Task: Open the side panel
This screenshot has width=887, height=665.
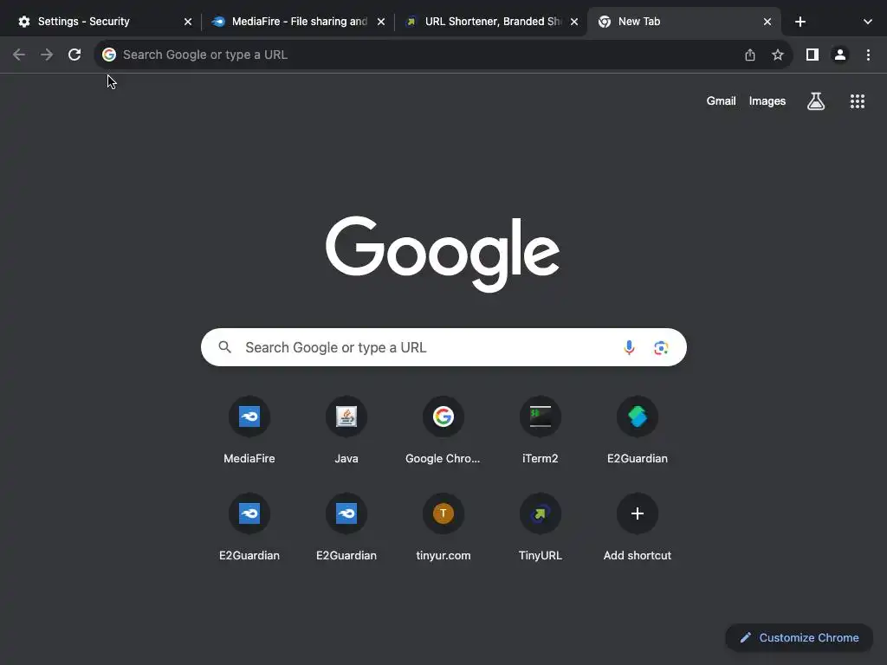Action: click(x=813, y=55)
